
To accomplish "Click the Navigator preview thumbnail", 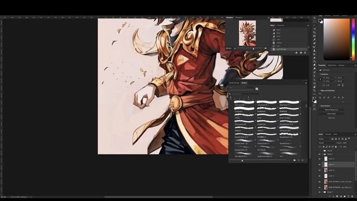I will [247, 33].
